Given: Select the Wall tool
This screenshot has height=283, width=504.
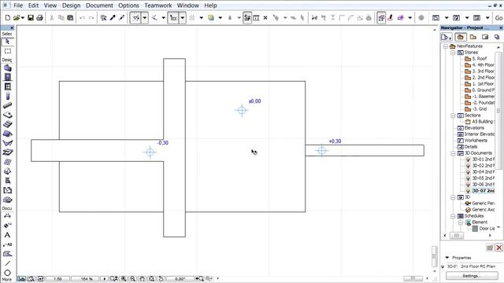Looking at the screenshot, I should point(7,68).
